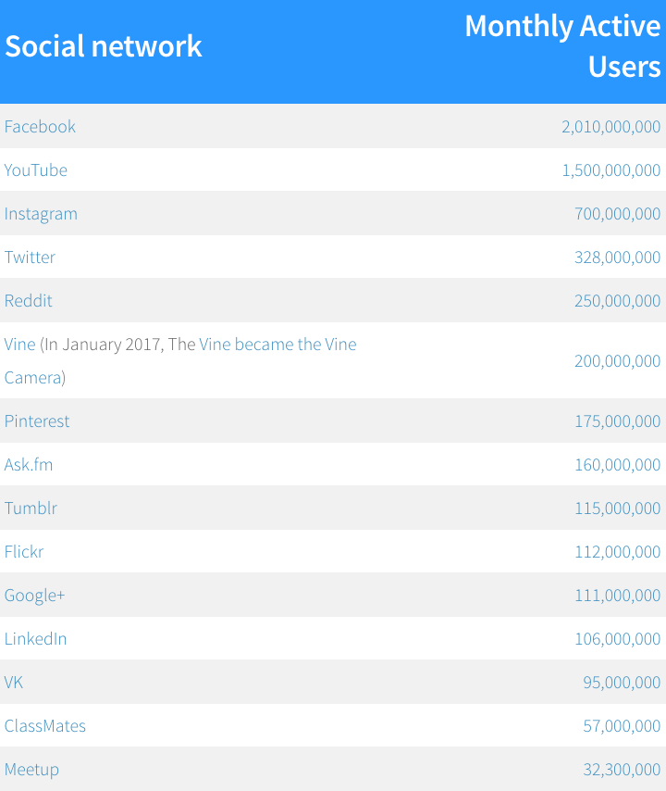Click the Ask.fm link
Screen dimensions: 666x791
[29, 465]
